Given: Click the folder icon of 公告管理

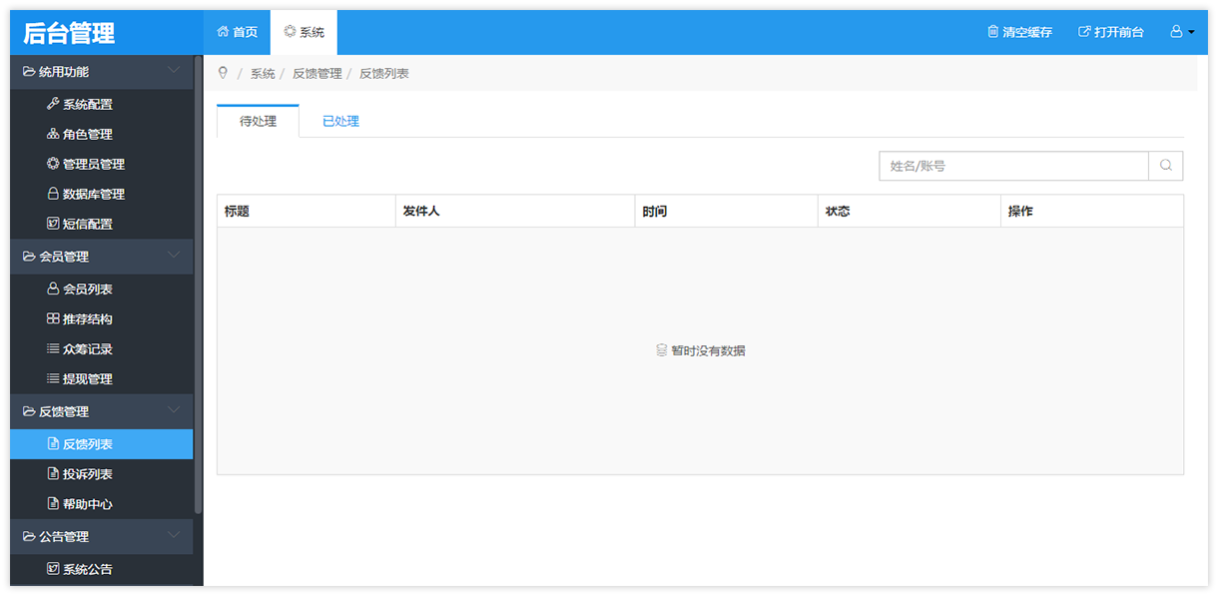Looking at the screenshot, I should [x=29, y=536].
